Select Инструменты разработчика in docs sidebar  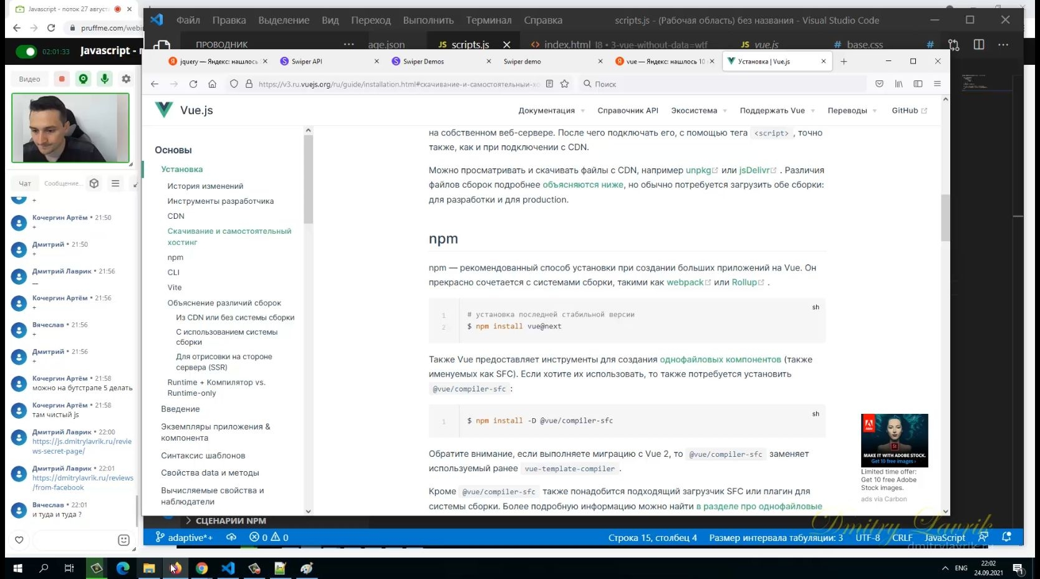point(220,201)
